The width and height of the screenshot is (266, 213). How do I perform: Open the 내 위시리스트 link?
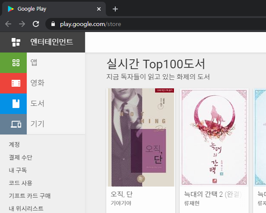click(x=26, y=209)
